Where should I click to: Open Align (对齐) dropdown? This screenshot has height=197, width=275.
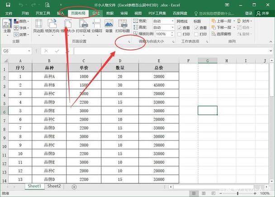coord(245,21)
